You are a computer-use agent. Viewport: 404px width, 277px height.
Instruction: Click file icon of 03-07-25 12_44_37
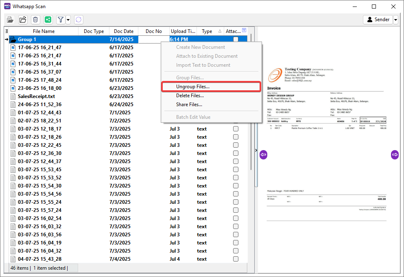point(13,161)
